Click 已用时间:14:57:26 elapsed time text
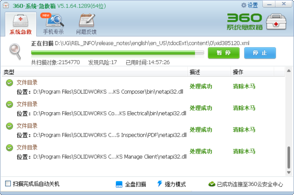This screenshot has height=195, width=294. pos(148,62)
